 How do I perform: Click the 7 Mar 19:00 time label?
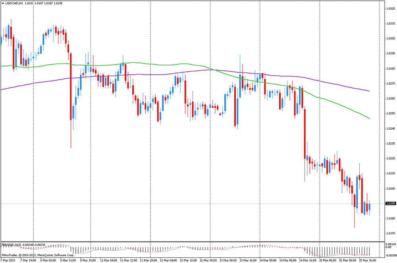pos(28,260)
